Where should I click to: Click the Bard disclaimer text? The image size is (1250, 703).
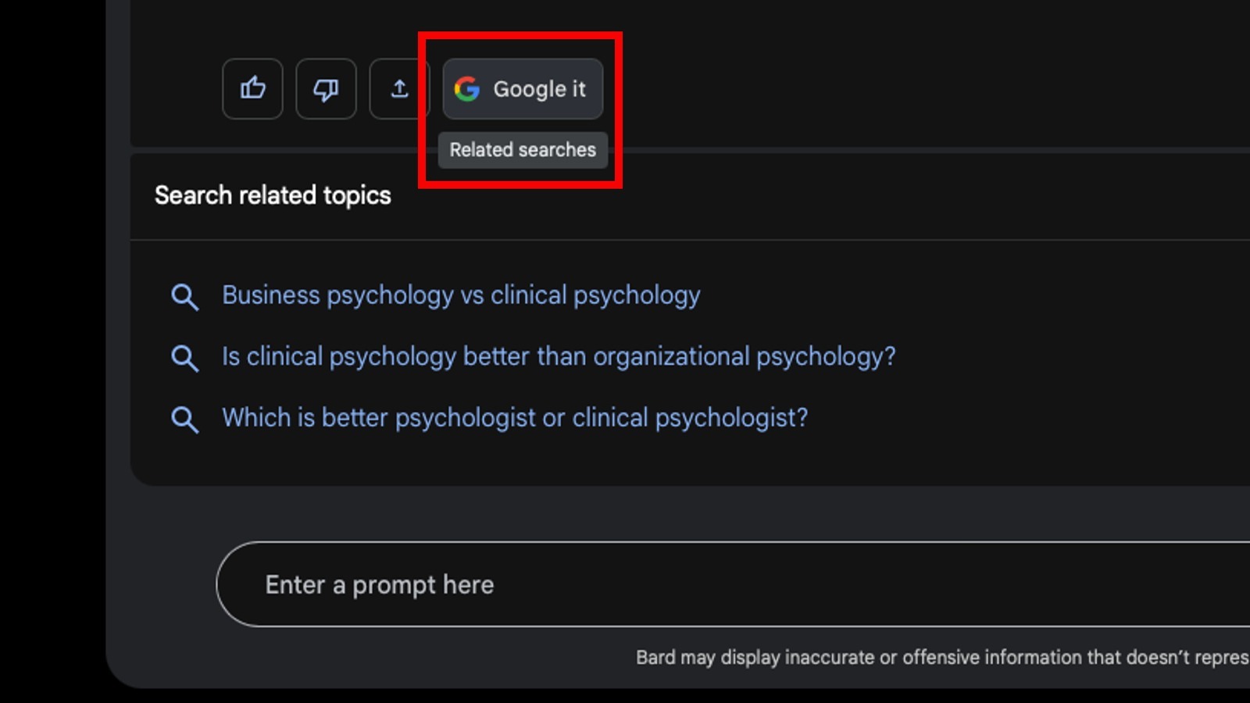click(x=937, y=657)
